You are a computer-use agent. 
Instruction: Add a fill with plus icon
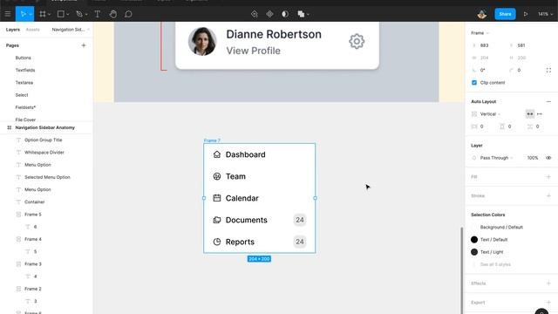click(x=548, y=177)
